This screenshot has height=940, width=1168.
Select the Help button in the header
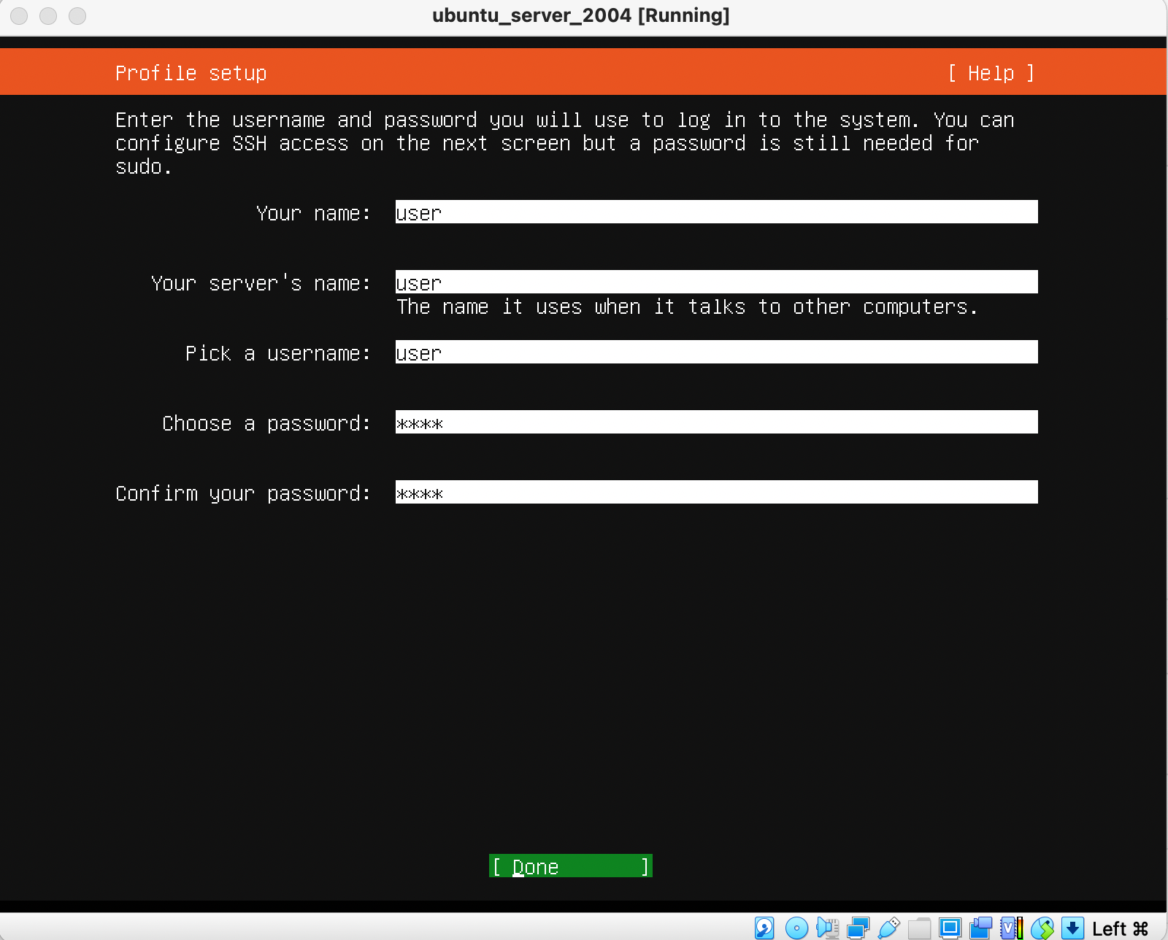pyautogui.click(x=991, y=73)
